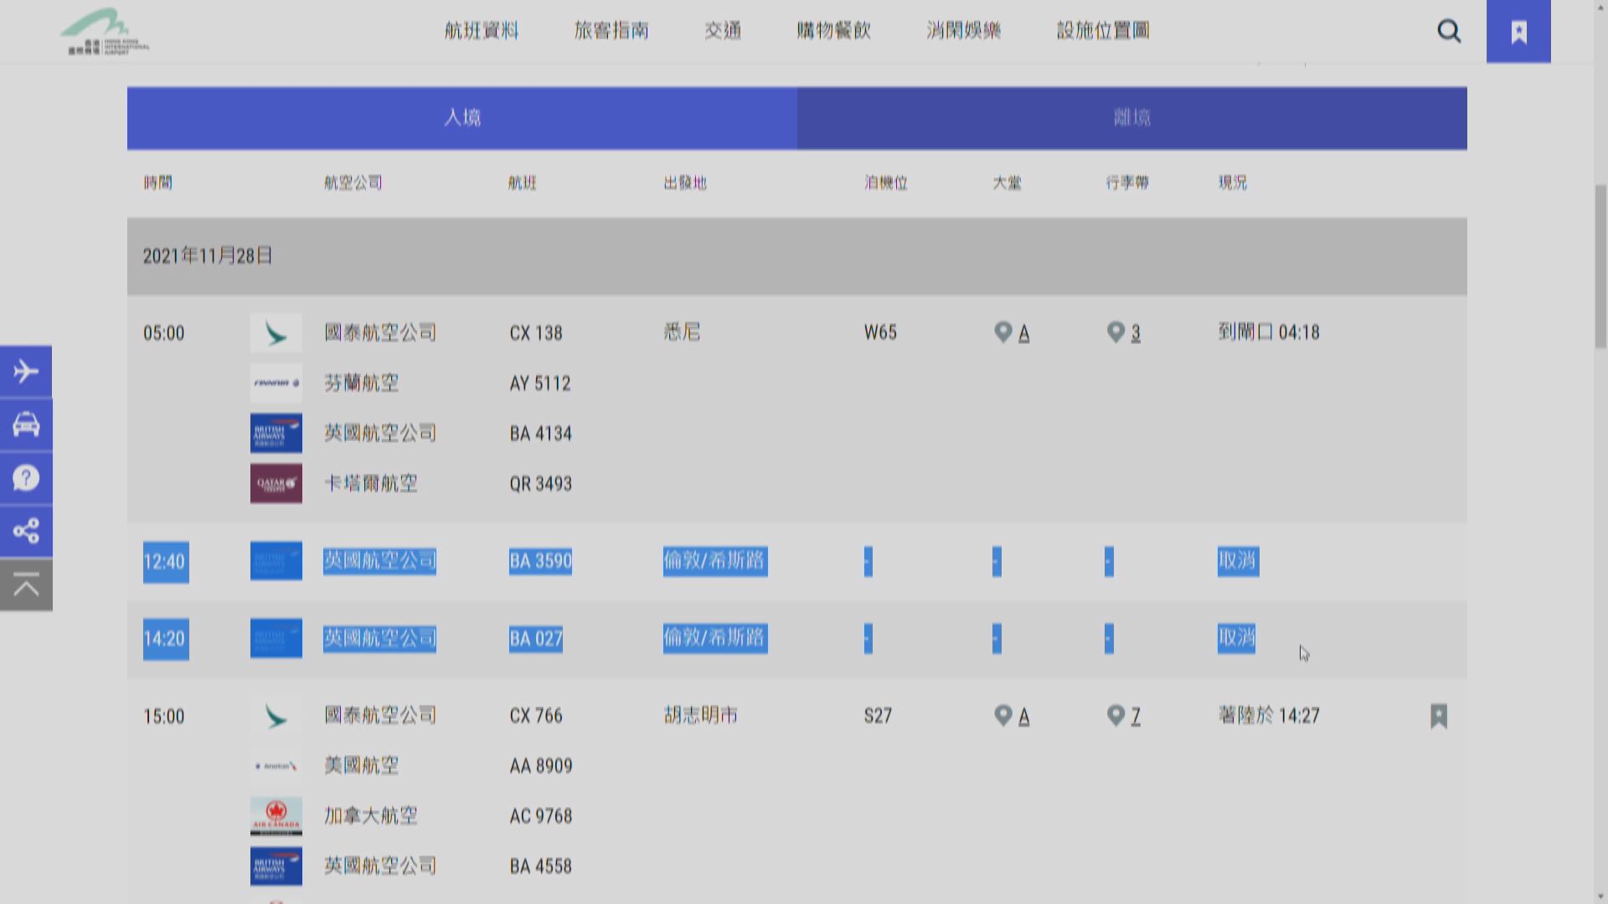
Task: Click the Hong Kong airport logo
Action: tap(105, 32)
